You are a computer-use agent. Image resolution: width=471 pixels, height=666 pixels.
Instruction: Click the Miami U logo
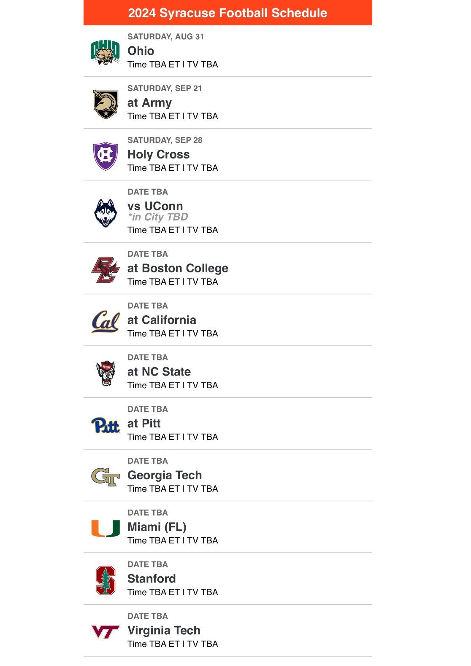tap(106, 529)
